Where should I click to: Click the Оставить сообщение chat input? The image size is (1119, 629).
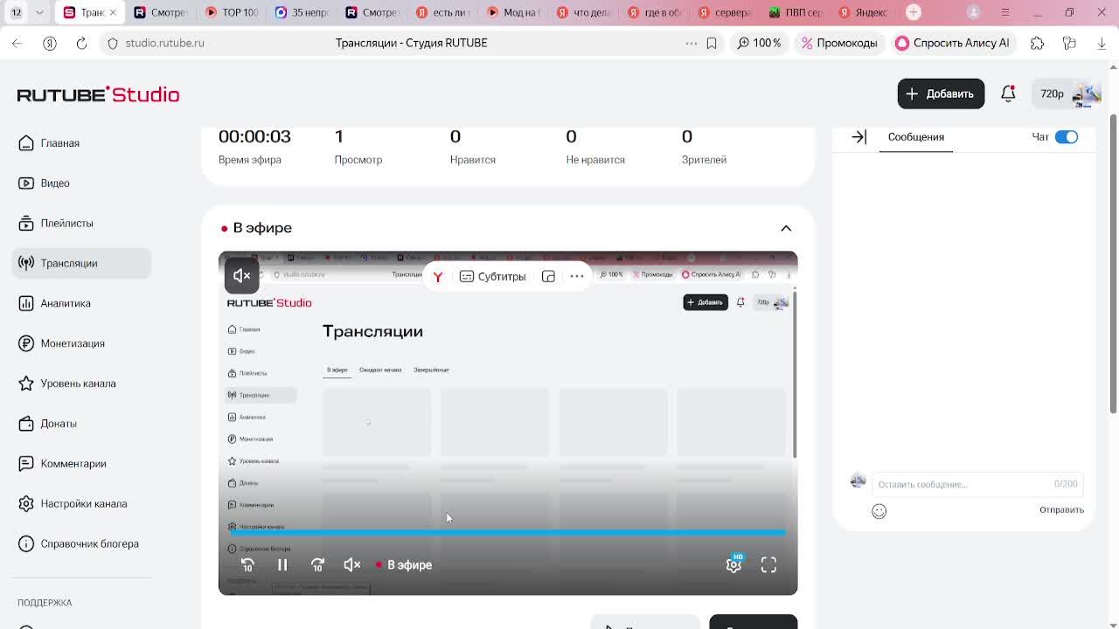[x=977, y=484]
